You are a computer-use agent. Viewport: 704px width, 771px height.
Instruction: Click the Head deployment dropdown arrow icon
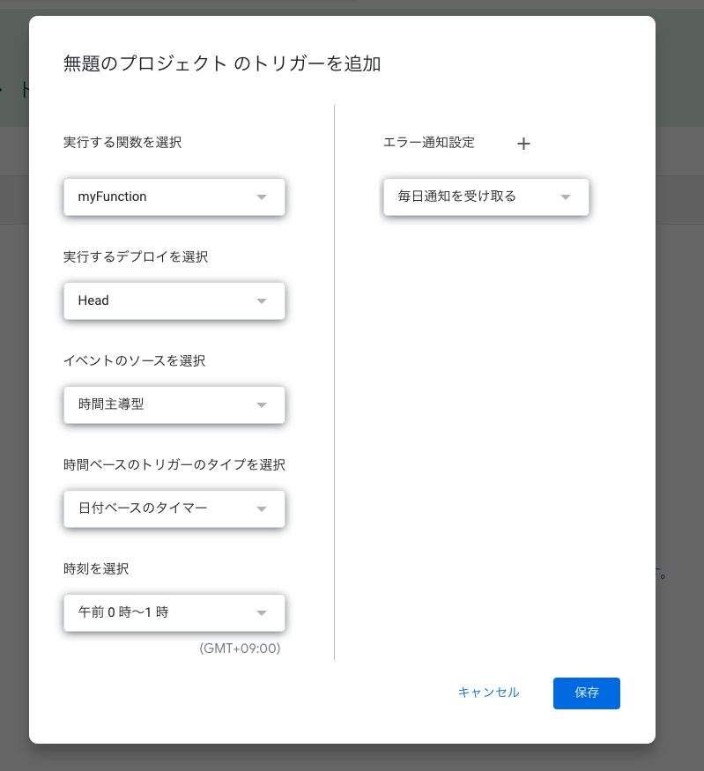(262, 300)
